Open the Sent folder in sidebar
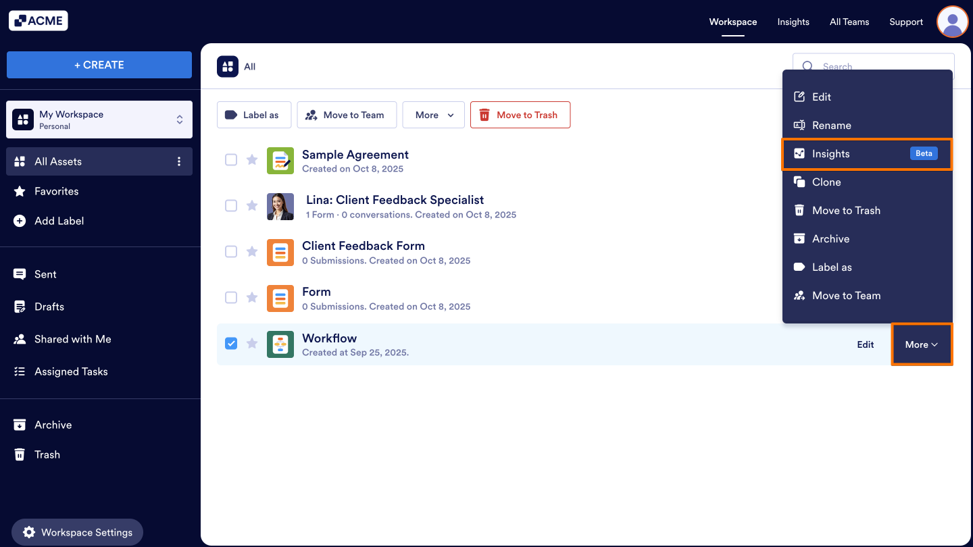The image size is (973, 547). tap(45, 274)
